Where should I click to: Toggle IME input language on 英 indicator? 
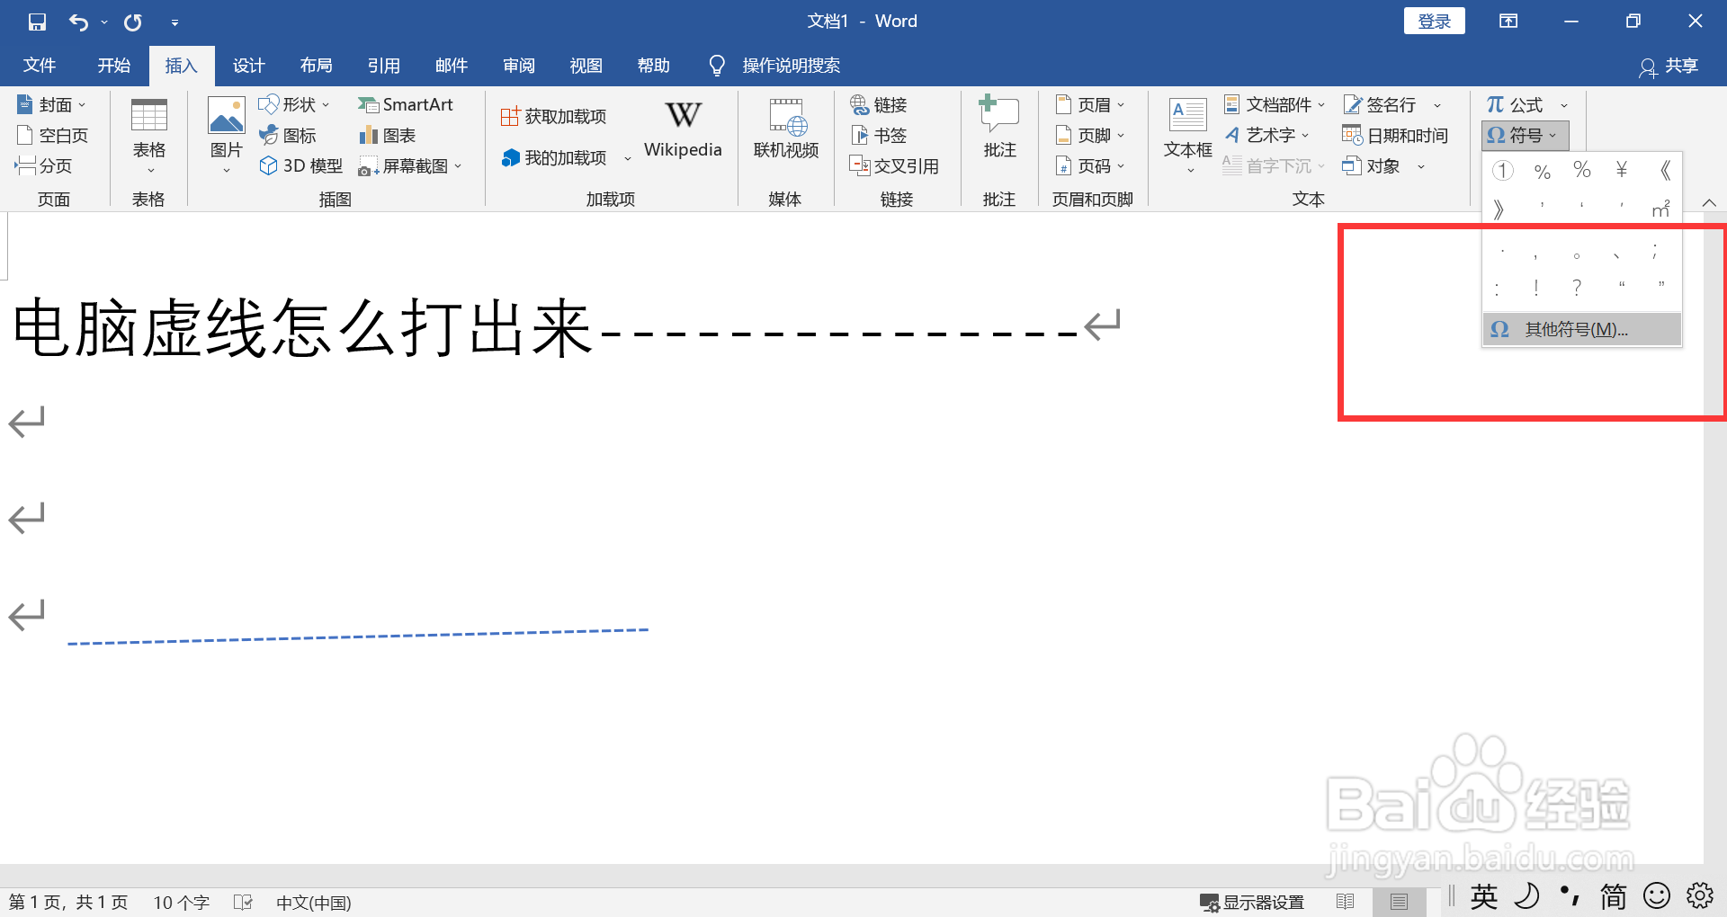(1482, 896)
